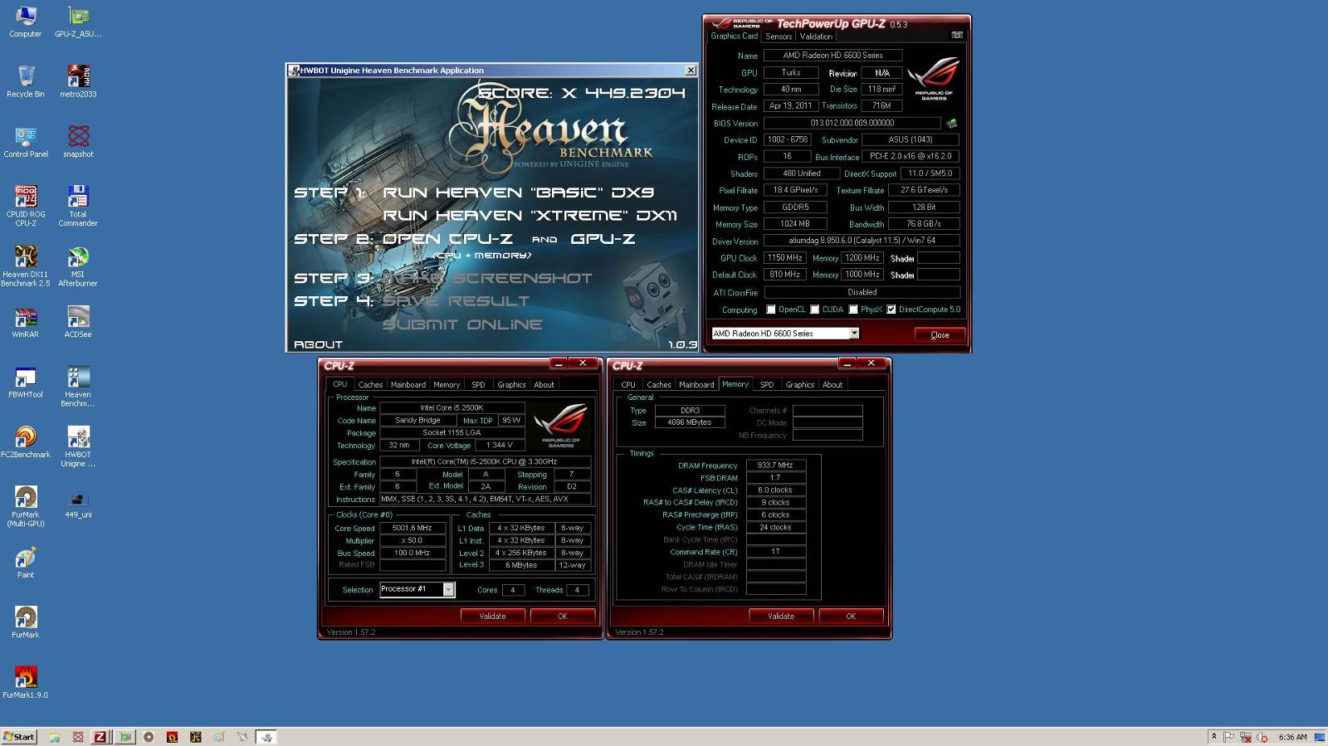1328x746 pixels.
Task: Uncheck DirectCompute 5.0 checkbox
Action: click(x=891, y=310)
